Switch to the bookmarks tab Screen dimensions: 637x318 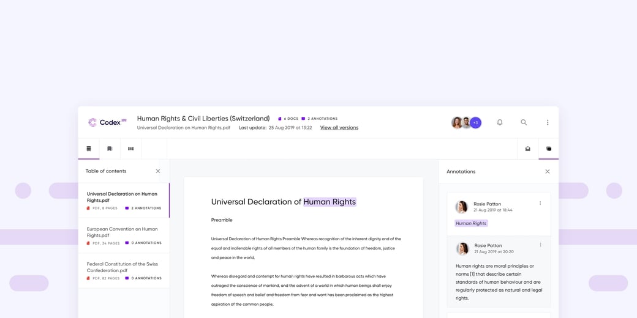pos(110,149)
